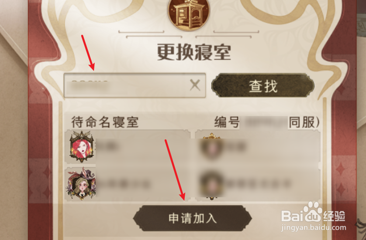Screen dimensions: 366x240
Task: Select the red-haired character avatar
Action: (x=82, y=146)
